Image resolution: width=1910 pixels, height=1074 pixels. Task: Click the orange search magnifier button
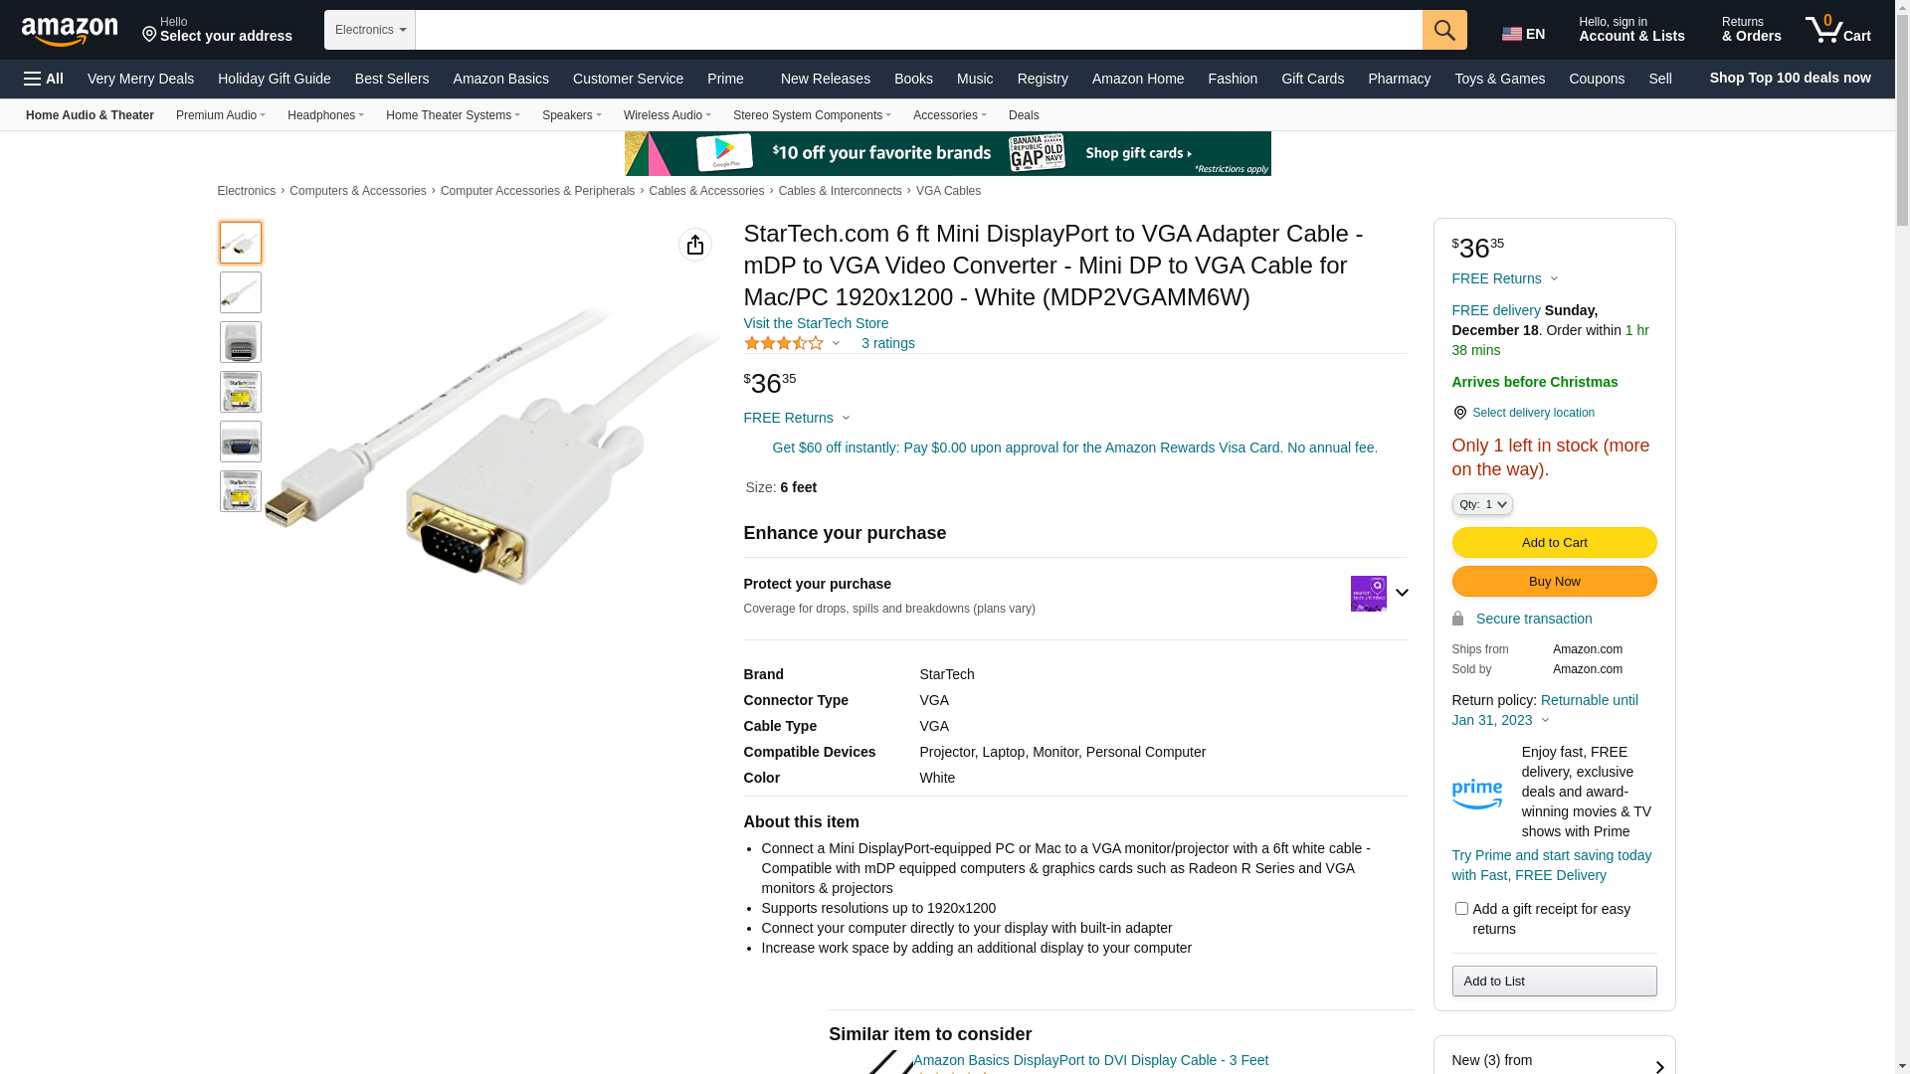[1444, 30]
